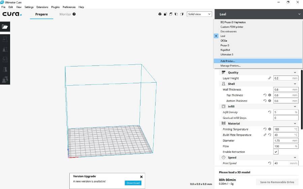The height and width of the screenshot is (189, 303).
Task: Reset Top Thickness with the revert arrow
Action: [265, 95]
